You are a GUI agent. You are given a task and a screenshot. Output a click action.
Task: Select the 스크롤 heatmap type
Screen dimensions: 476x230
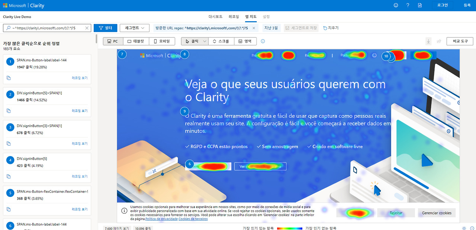(x=221, y=41)
